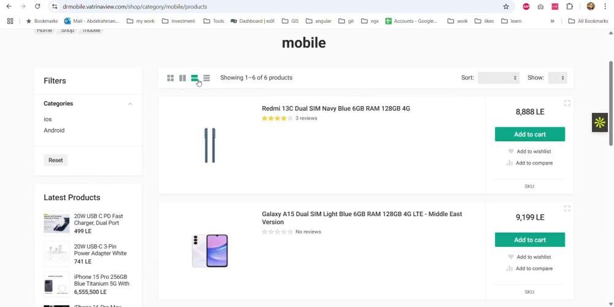Image resolution: width=614 pixels, height=307 pixels.
Task: Open quick view for Redmi 13C
Action: click(567, 103)
